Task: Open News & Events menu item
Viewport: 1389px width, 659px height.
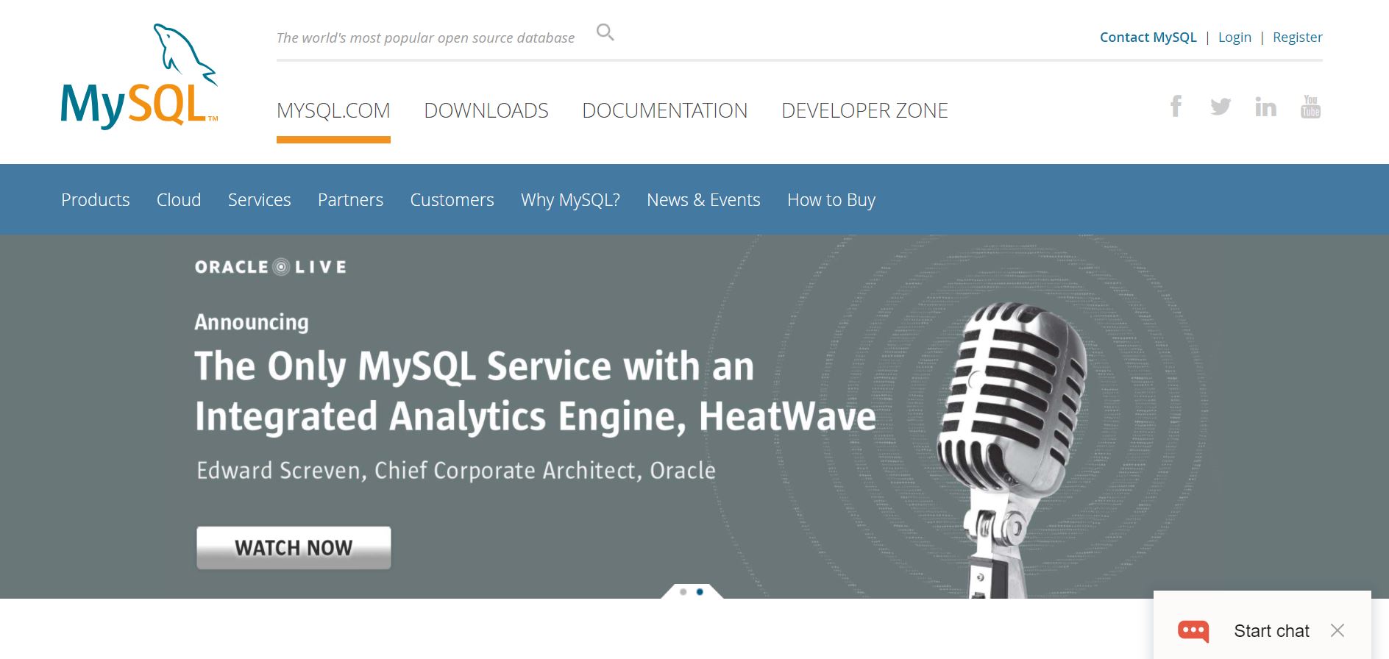Action: click(x=703, y=200)
